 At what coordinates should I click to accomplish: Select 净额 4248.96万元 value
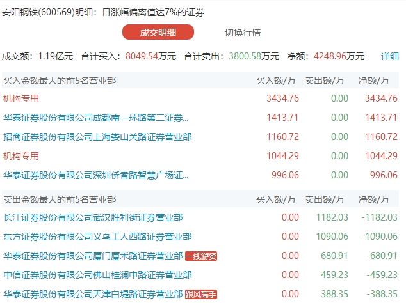(339, 56)
